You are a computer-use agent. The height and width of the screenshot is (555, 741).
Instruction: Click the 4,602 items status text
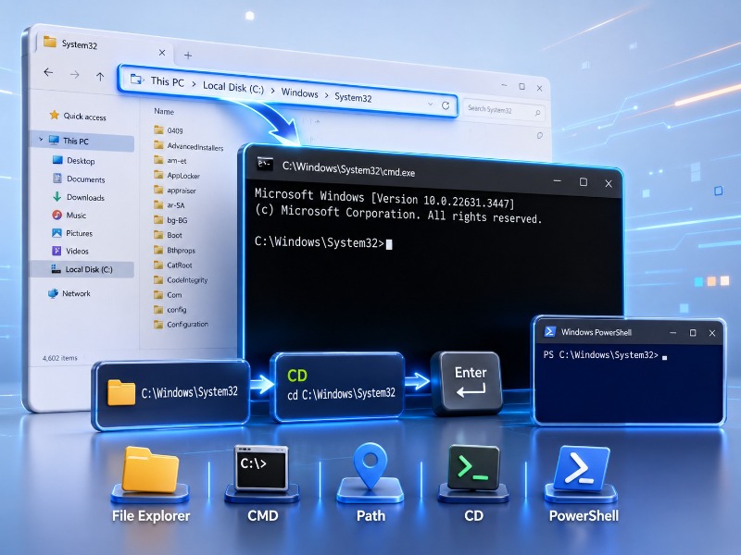click(59, 358)
